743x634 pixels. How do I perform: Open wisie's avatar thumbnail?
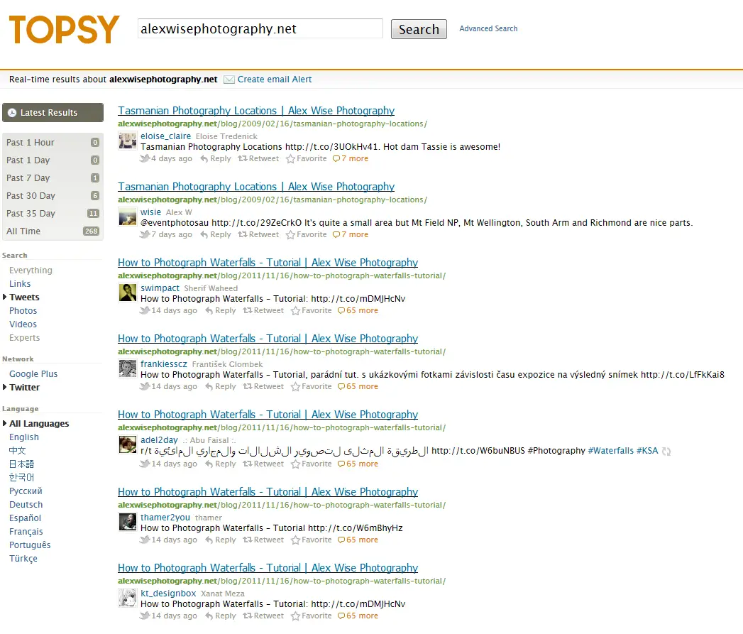pos(128,217)
